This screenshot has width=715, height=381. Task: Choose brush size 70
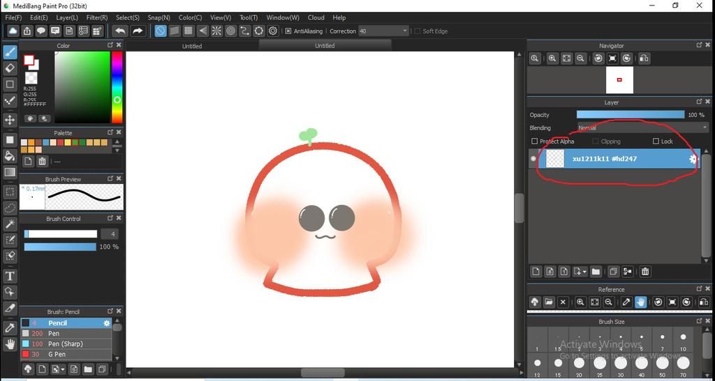coord(683,364)
